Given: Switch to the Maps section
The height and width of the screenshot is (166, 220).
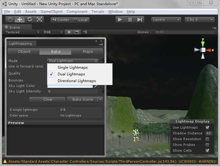Looking at the screenshot, I should (x=87, y=52).
